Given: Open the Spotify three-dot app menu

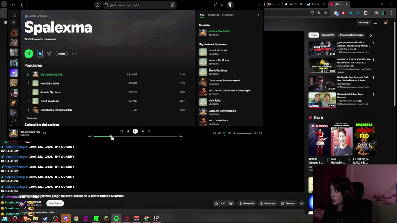Looking at the screenshot, I should pos(14,5).
